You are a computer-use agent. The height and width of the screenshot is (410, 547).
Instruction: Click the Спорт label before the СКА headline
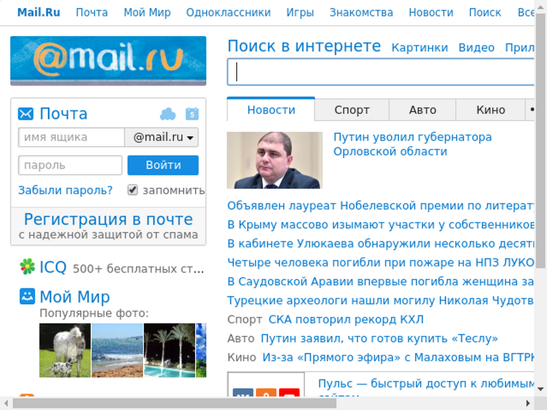pyautogui.click(x=245, y=319)
